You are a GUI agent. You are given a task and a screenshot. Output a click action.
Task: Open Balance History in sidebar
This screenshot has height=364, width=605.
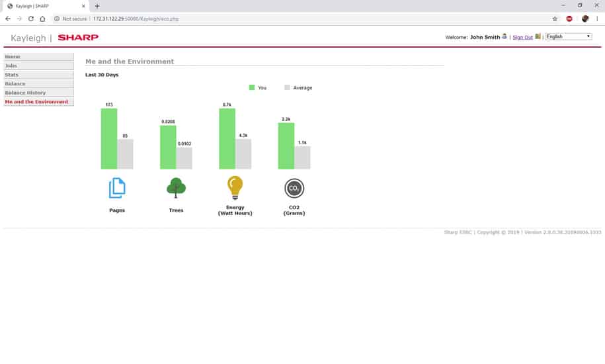click(x=38, y=93)
